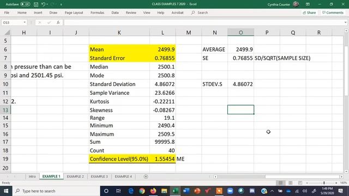Click the AVERAGE label cell
This screenshot has width=349, height=196.
click(x=214, y=50)
